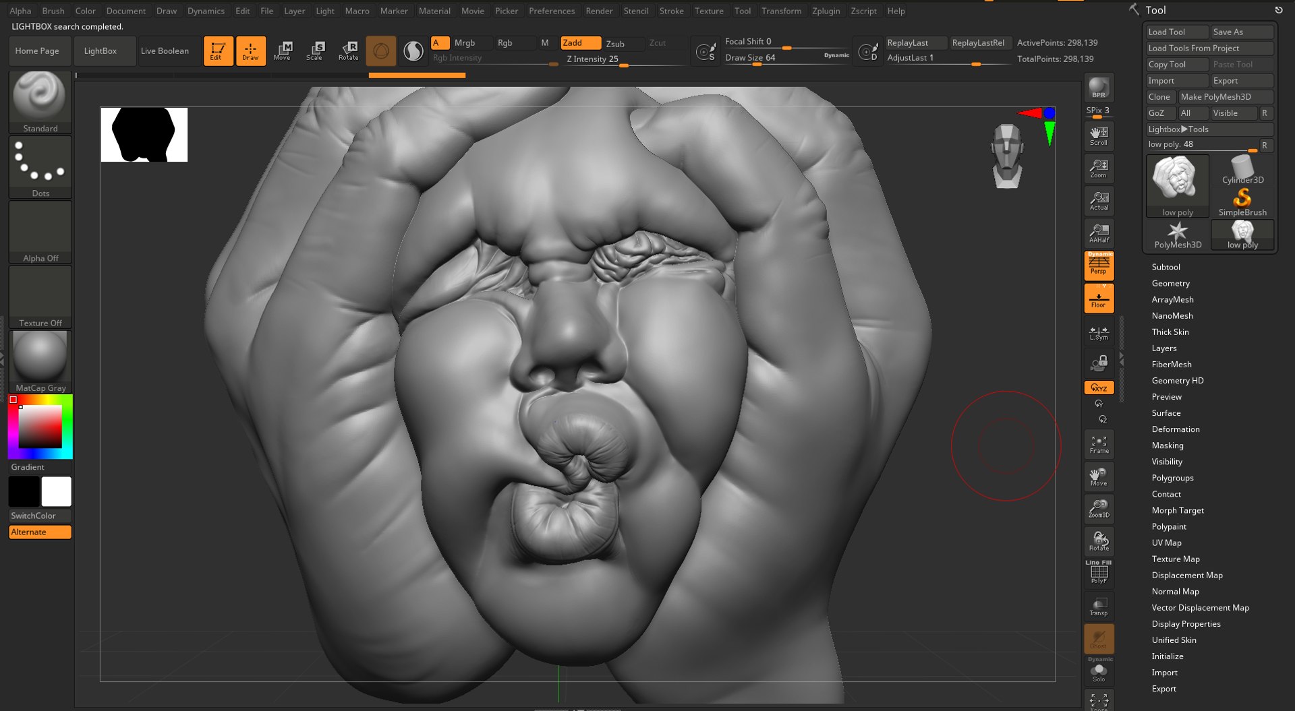This screenshot has height=711, width=1295.
Task: Expand the Masking section
Action: (1167, 445)
